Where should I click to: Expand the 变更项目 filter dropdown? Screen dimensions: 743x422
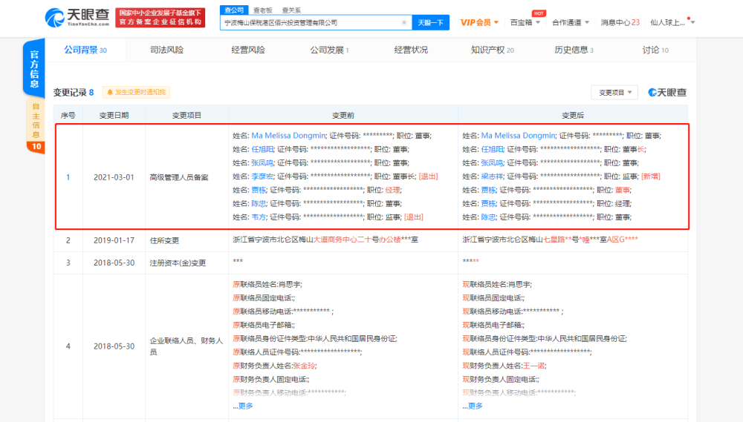(x=614, y=93)
